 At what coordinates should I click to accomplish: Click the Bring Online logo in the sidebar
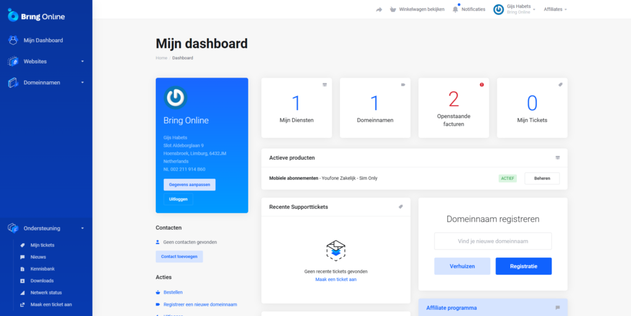[x=36, y=16]
